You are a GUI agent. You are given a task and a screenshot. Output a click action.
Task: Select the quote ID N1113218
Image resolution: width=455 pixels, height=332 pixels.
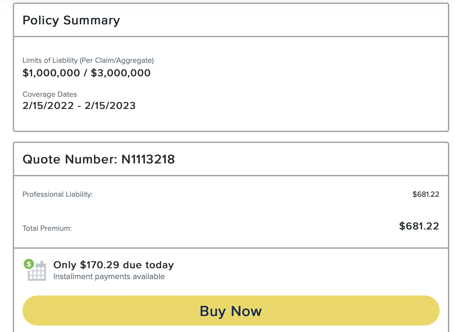[x=148, y=159]
